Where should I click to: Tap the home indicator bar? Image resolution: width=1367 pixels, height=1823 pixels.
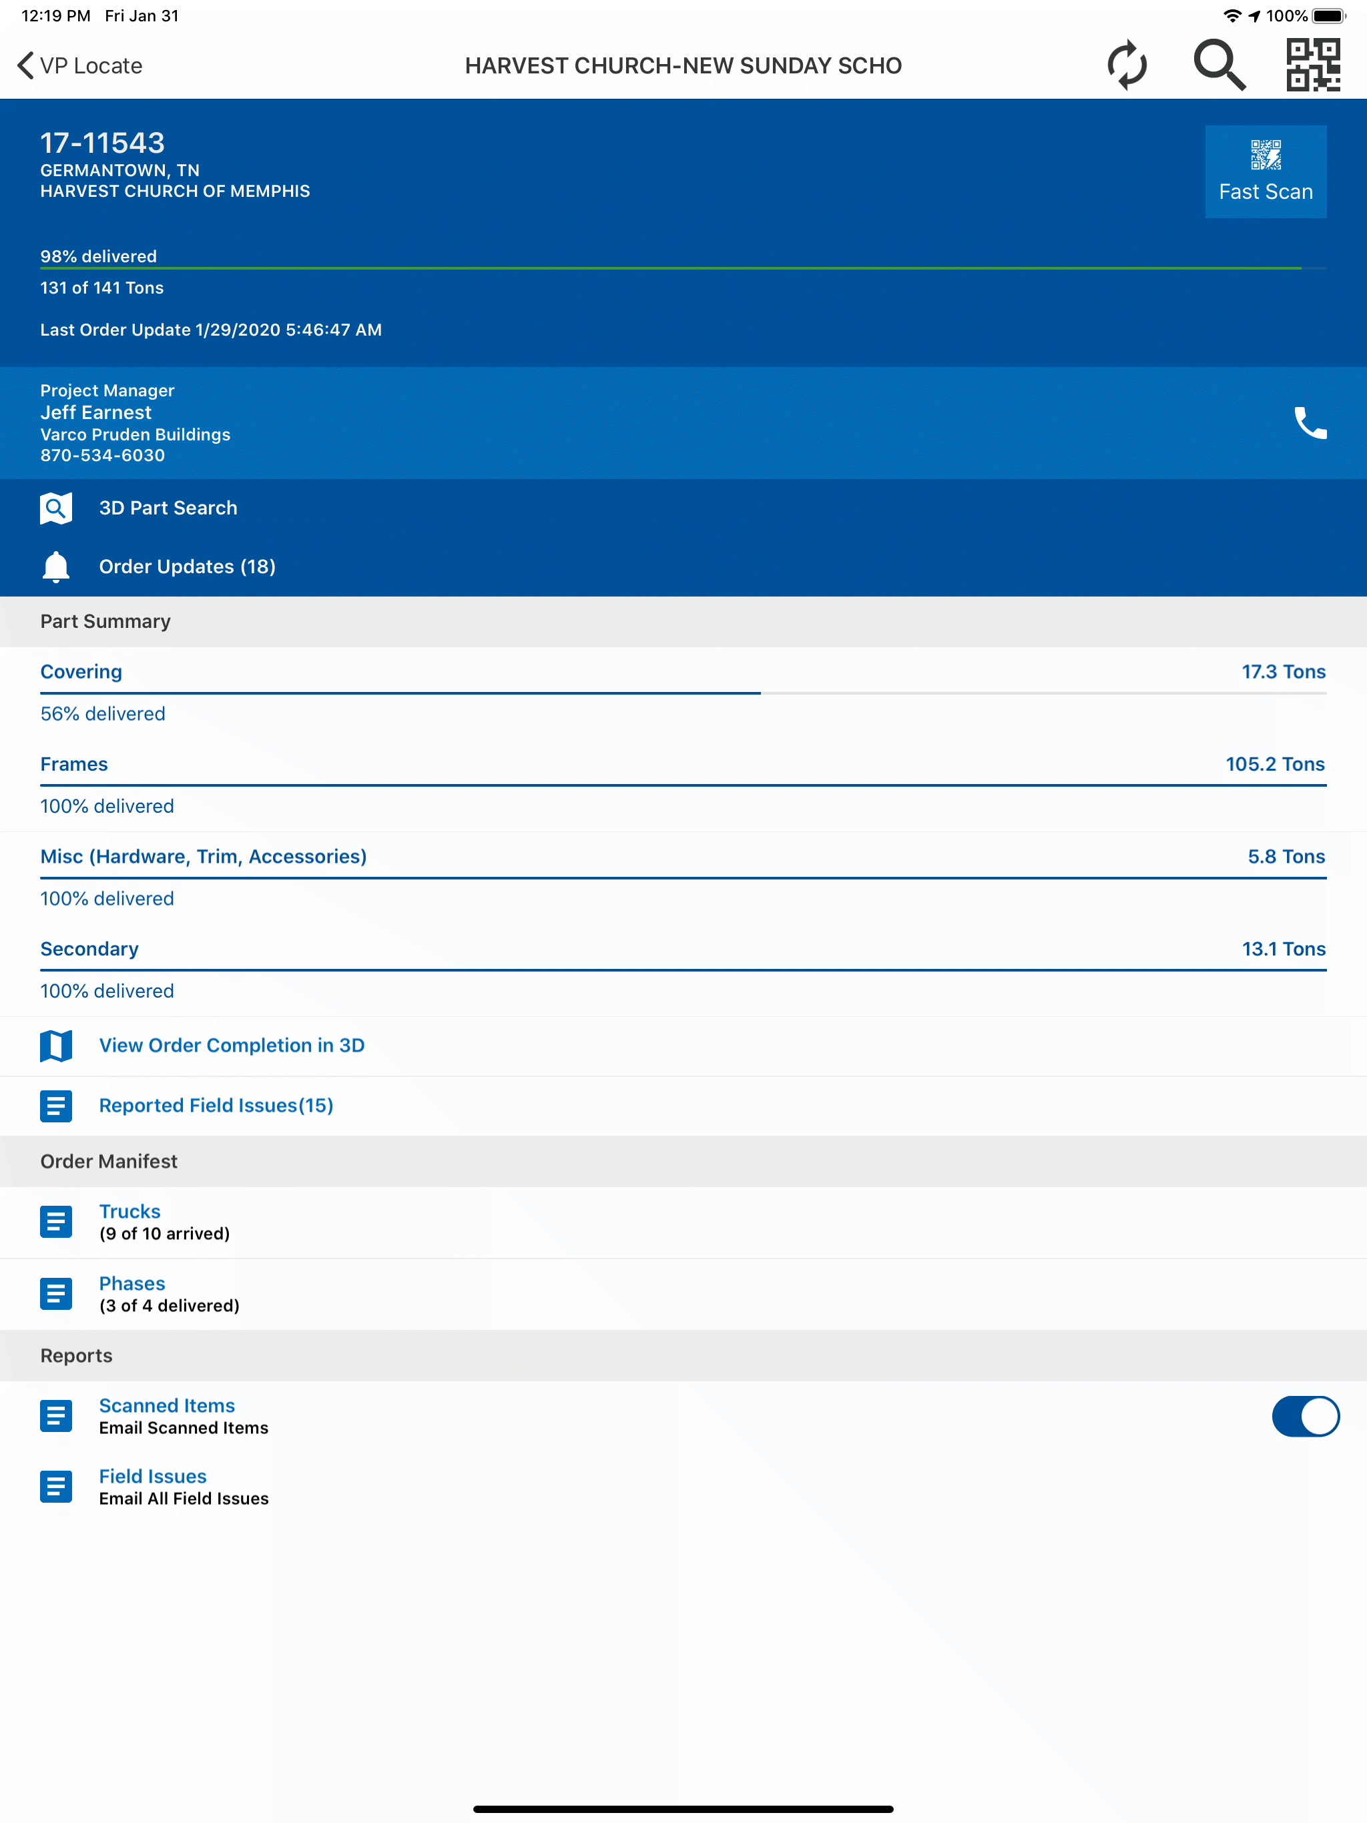coord(683,1809)
